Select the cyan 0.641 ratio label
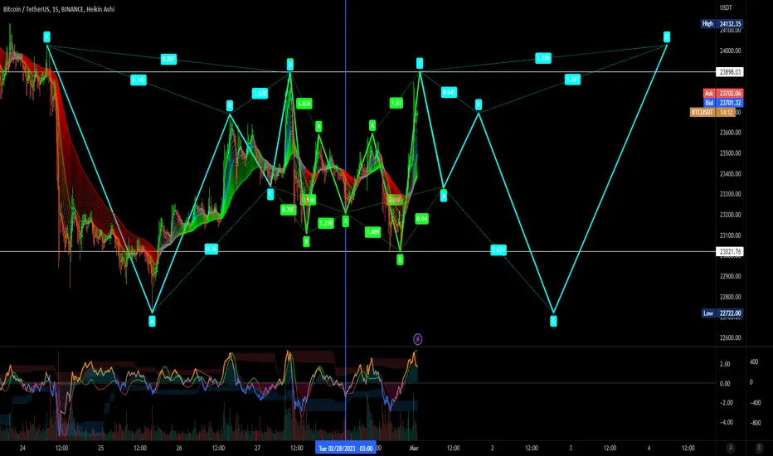This screenshot has width=773, height=456. [449, 92]
